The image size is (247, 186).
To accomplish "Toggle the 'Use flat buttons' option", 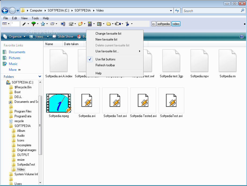I will (115, 59).
